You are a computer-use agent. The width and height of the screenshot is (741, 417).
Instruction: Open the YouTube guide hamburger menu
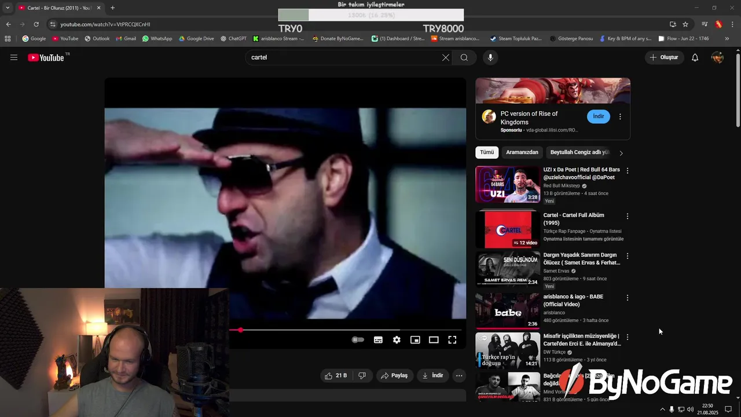click(14, 57)
